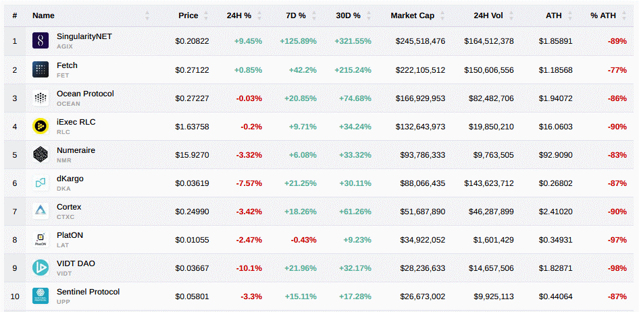This screenshot has width=639, height=312.
Task: Click the Name column header label
Action: click(43, 15)
